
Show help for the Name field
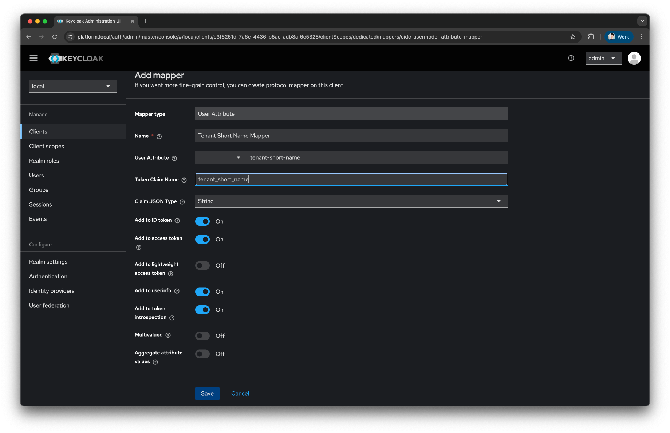(x=159, y=136)
